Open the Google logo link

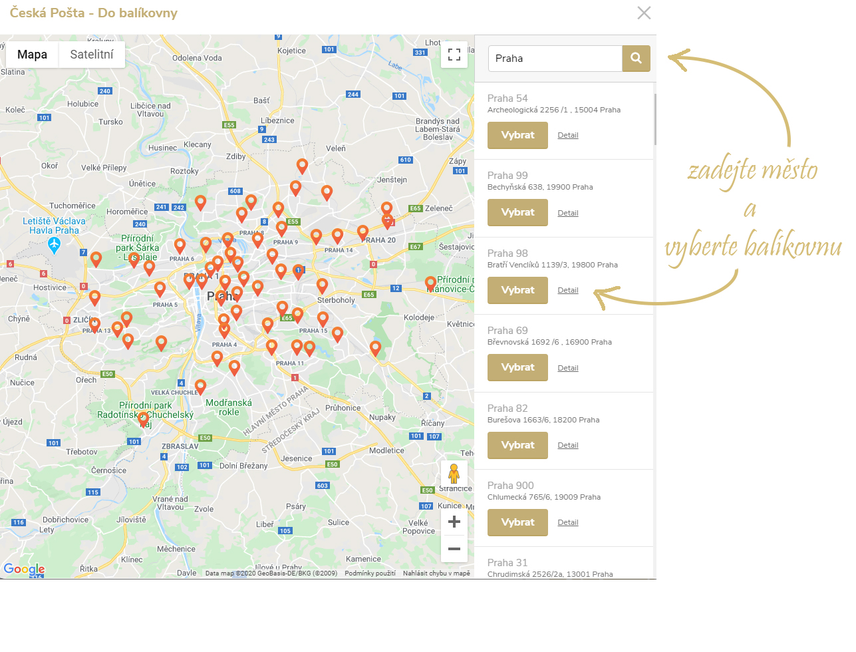pos(24,569)
